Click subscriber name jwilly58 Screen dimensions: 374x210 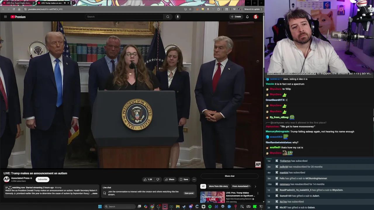(x=284, y=167)
